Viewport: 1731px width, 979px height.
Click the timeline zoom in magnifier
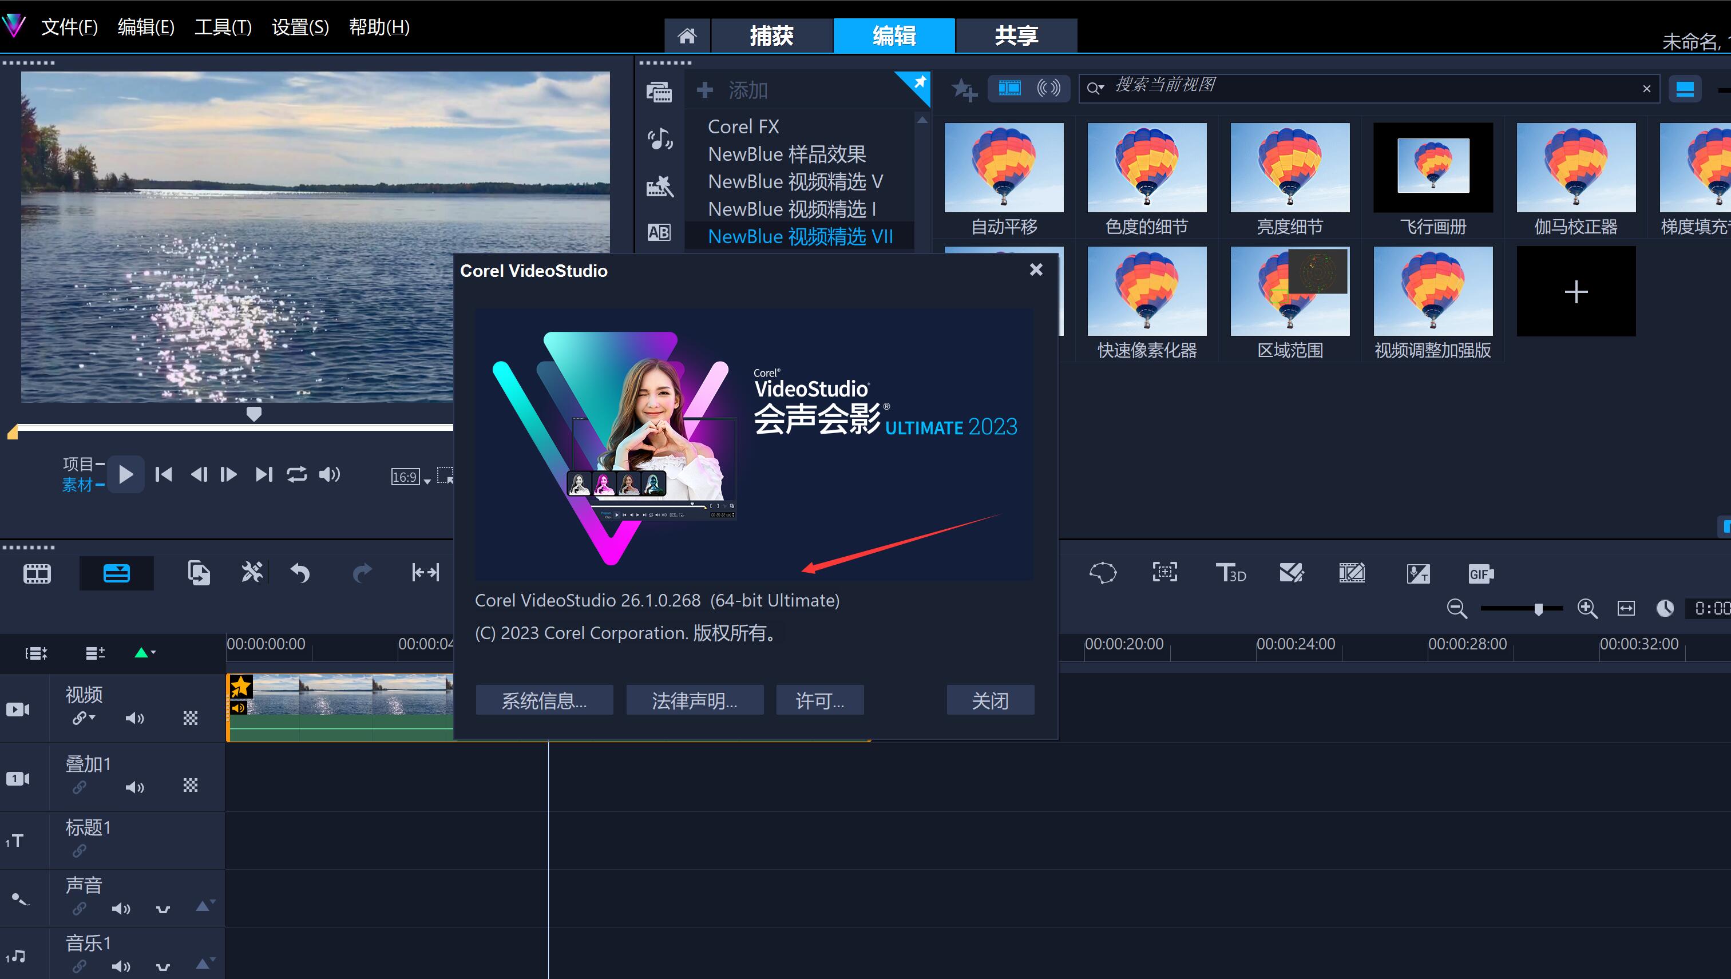pos(1587,608)
